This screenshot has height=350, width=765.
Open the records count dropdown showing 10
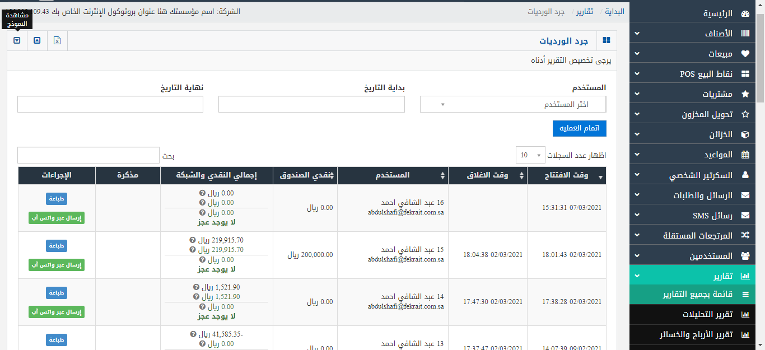530,155
